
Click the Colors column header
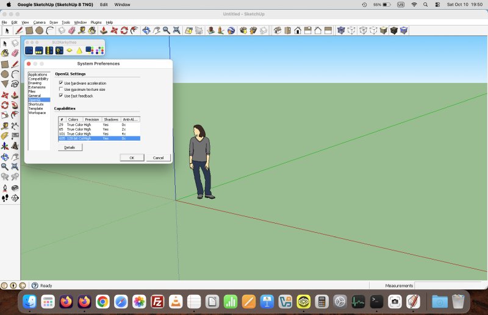point(74,119)
